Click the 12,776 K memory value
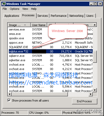The image size is (104, 116). tap(66, 47)
